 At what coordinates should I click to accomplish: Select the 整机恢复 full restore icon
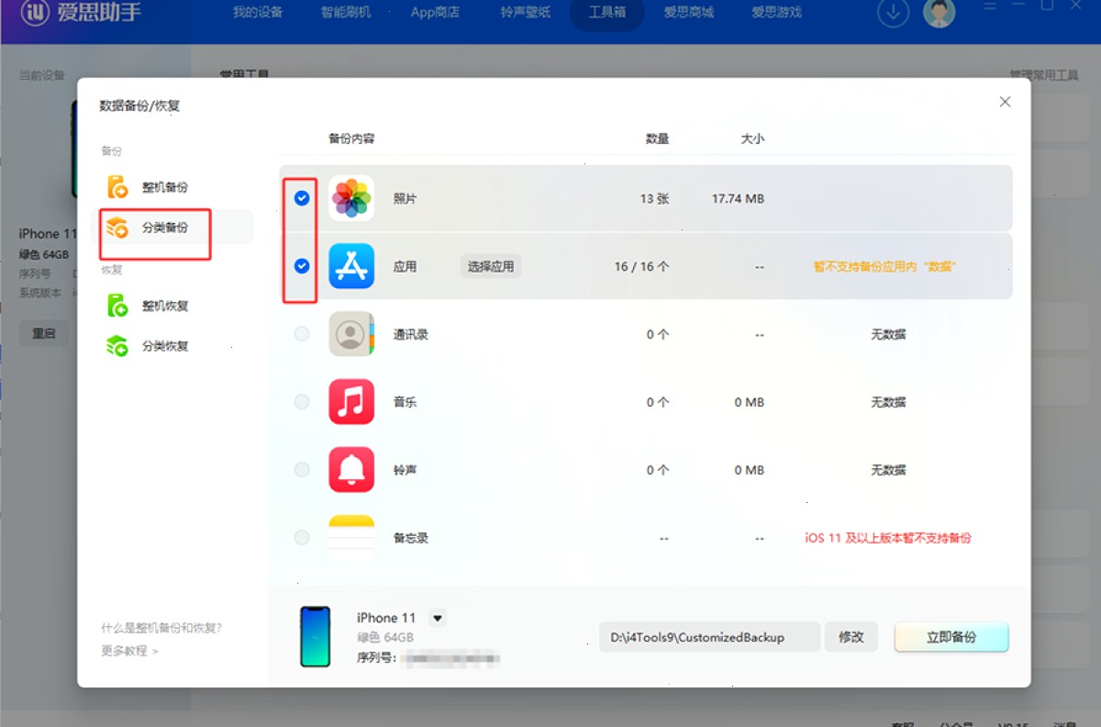click(117, 306)
